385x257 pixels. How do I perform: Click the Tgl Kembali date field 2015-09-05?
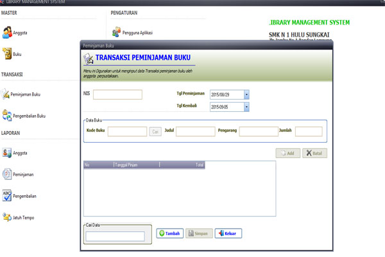pyautogui.click(x=227, y=107)
